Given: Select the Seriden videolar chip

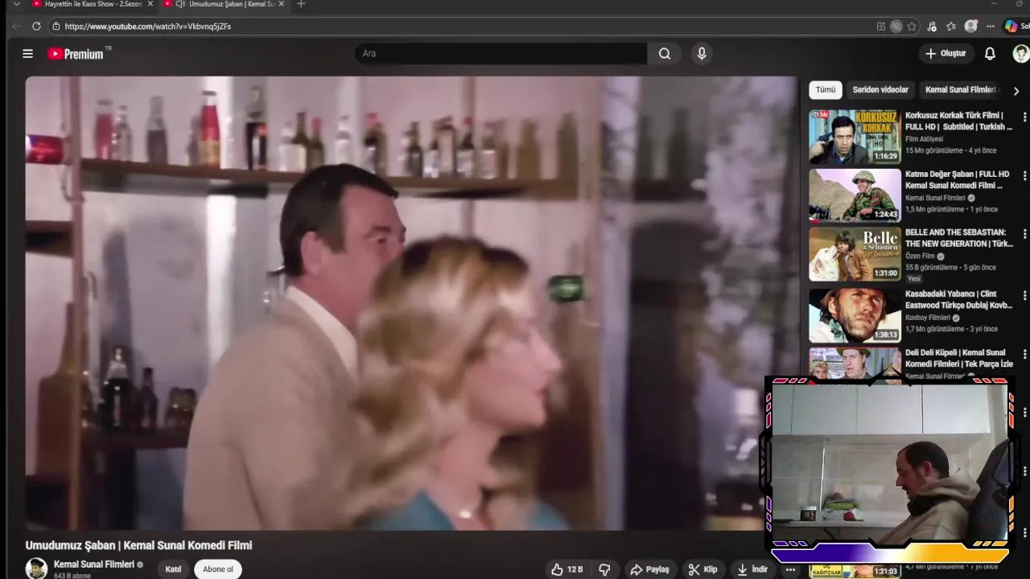Looking at the screenshot, I should point(880,90).
